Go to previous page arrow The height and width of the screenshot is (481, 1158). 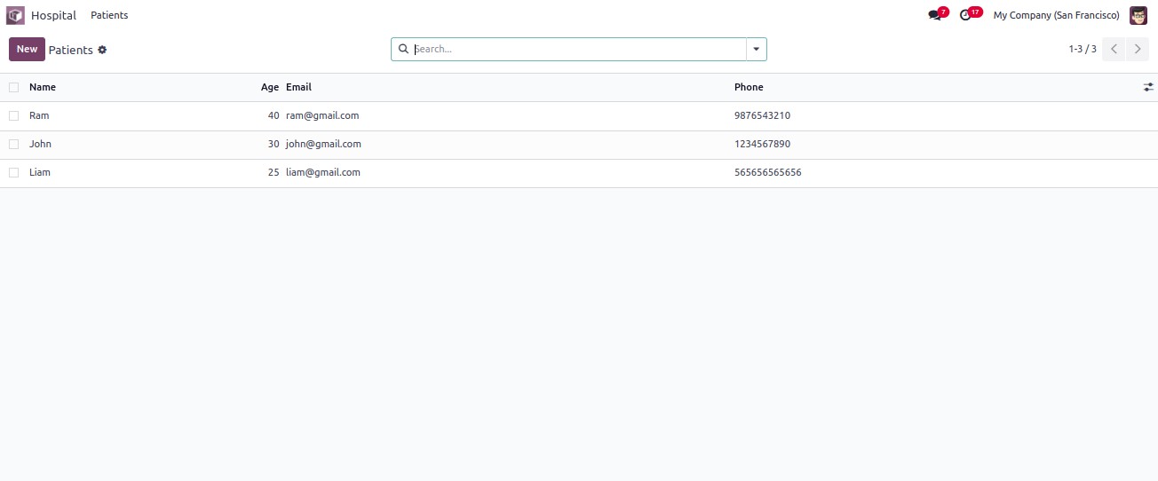coord(1114,49)
